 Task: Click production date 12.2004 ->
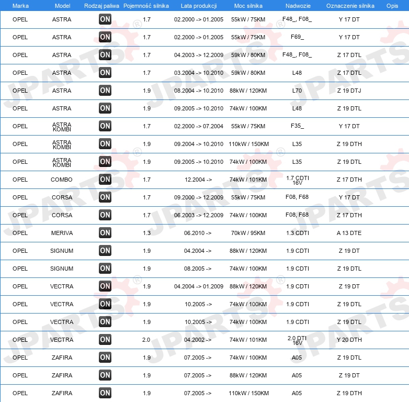(x=198, y=180)
